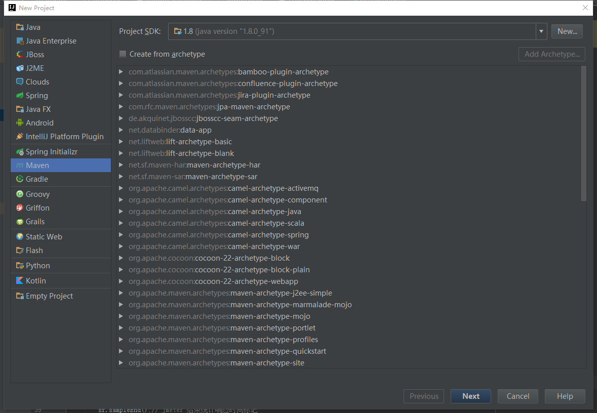The image size is (597, 413).
Task: Click the JBoss icon in sidebar
Action: [20, 55]
